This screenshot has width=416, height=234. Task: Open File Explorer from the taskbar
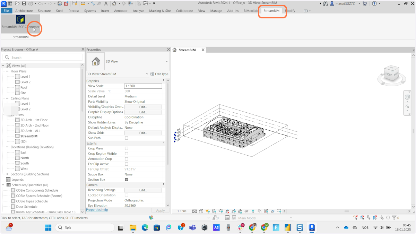[133, 228]
